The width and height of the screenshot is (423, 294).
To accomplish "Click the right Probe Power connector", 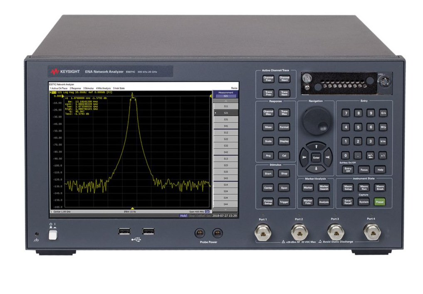I will (x=218, y=233).
